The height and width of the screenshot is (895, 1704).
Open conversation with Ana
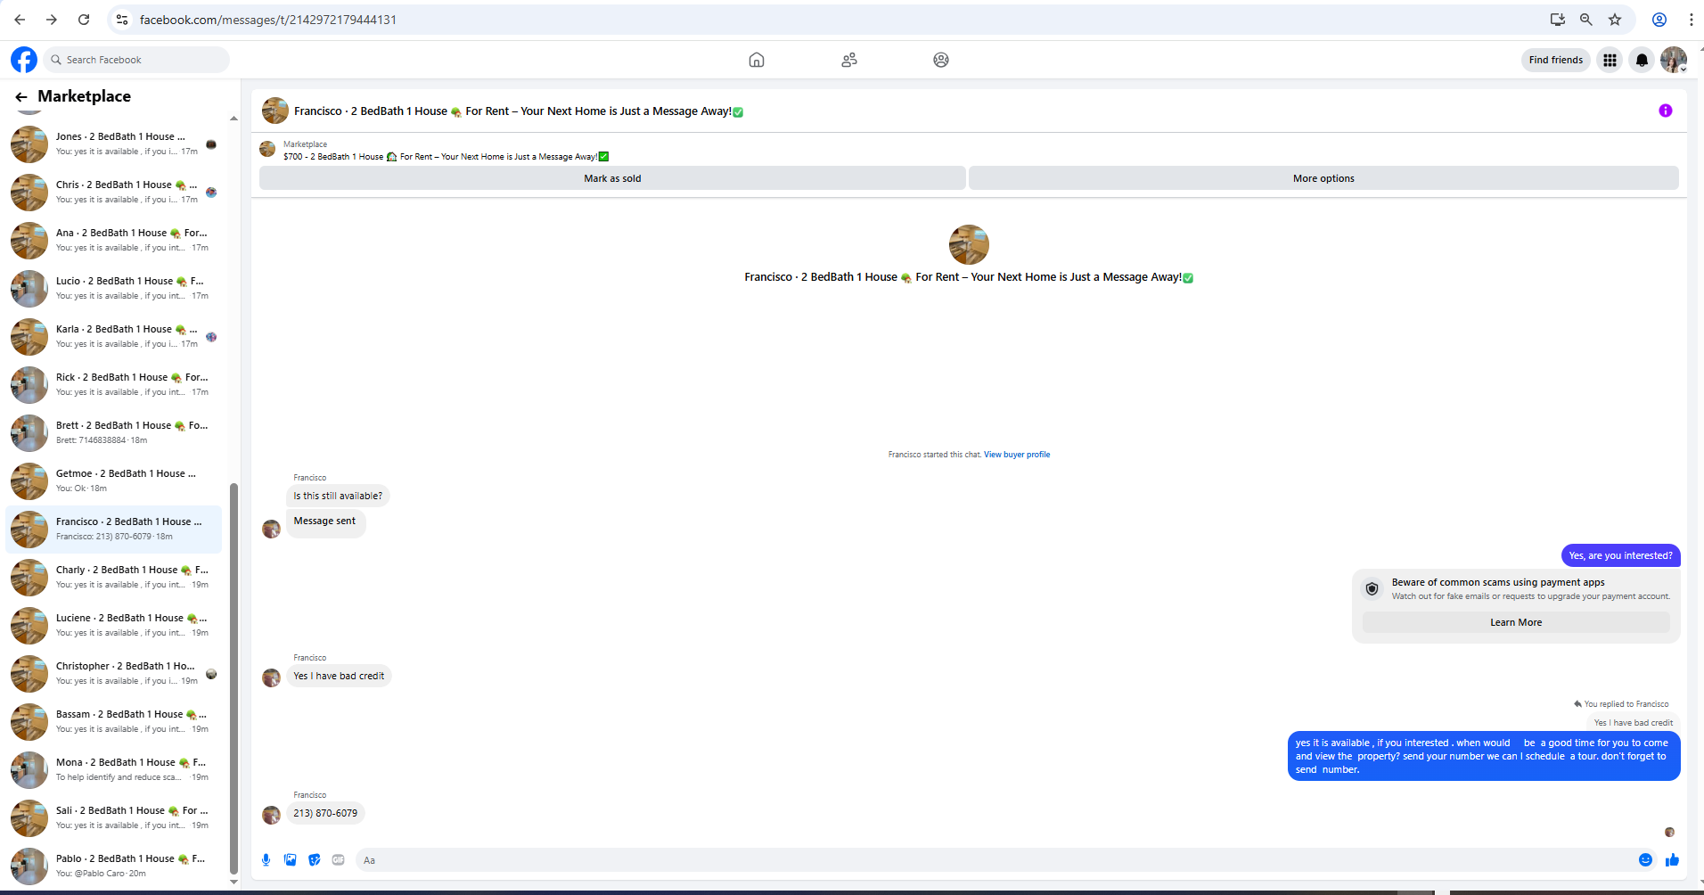(114, 241)
